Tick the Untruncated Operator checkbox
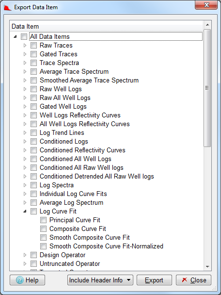221x295 pixels. click(x=33, y=263)
